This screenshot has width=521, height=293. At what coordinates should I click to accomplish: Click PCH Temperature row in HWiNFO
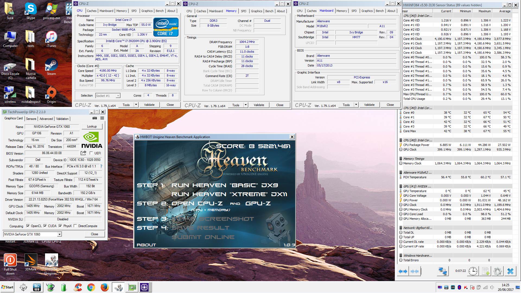tap(455, 177)
